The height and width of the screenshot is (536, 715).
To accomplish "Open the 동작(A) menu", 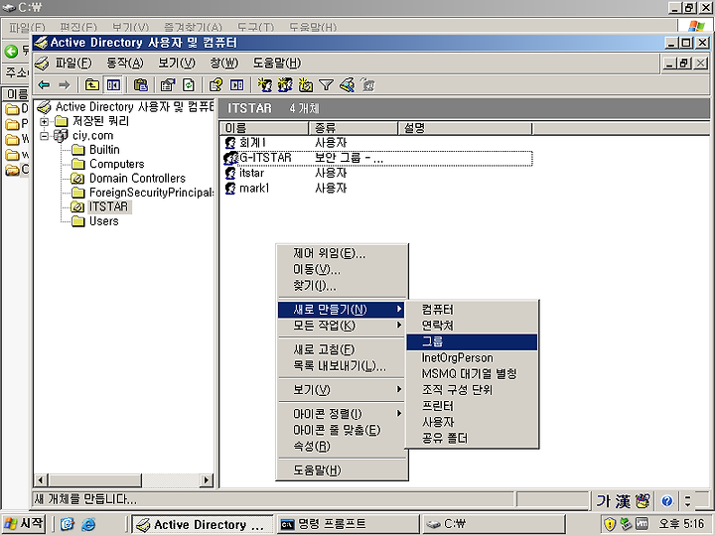I will tap(124, 64).
